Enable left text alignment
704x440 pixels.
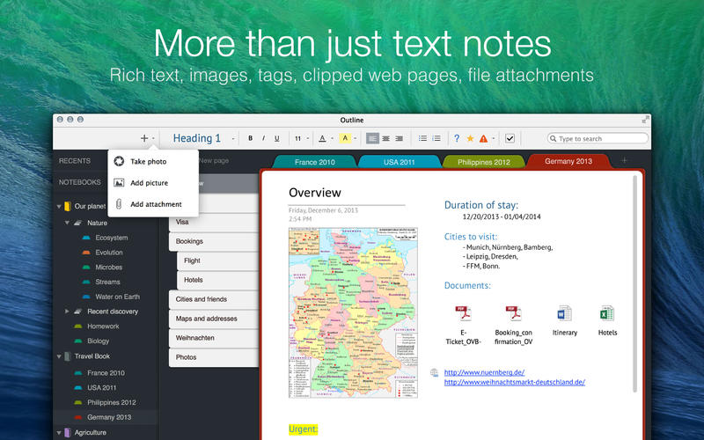[x=372, y=138]
